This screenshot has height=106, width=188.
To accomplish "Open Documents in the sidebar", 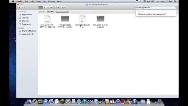I will click(26, 24).
